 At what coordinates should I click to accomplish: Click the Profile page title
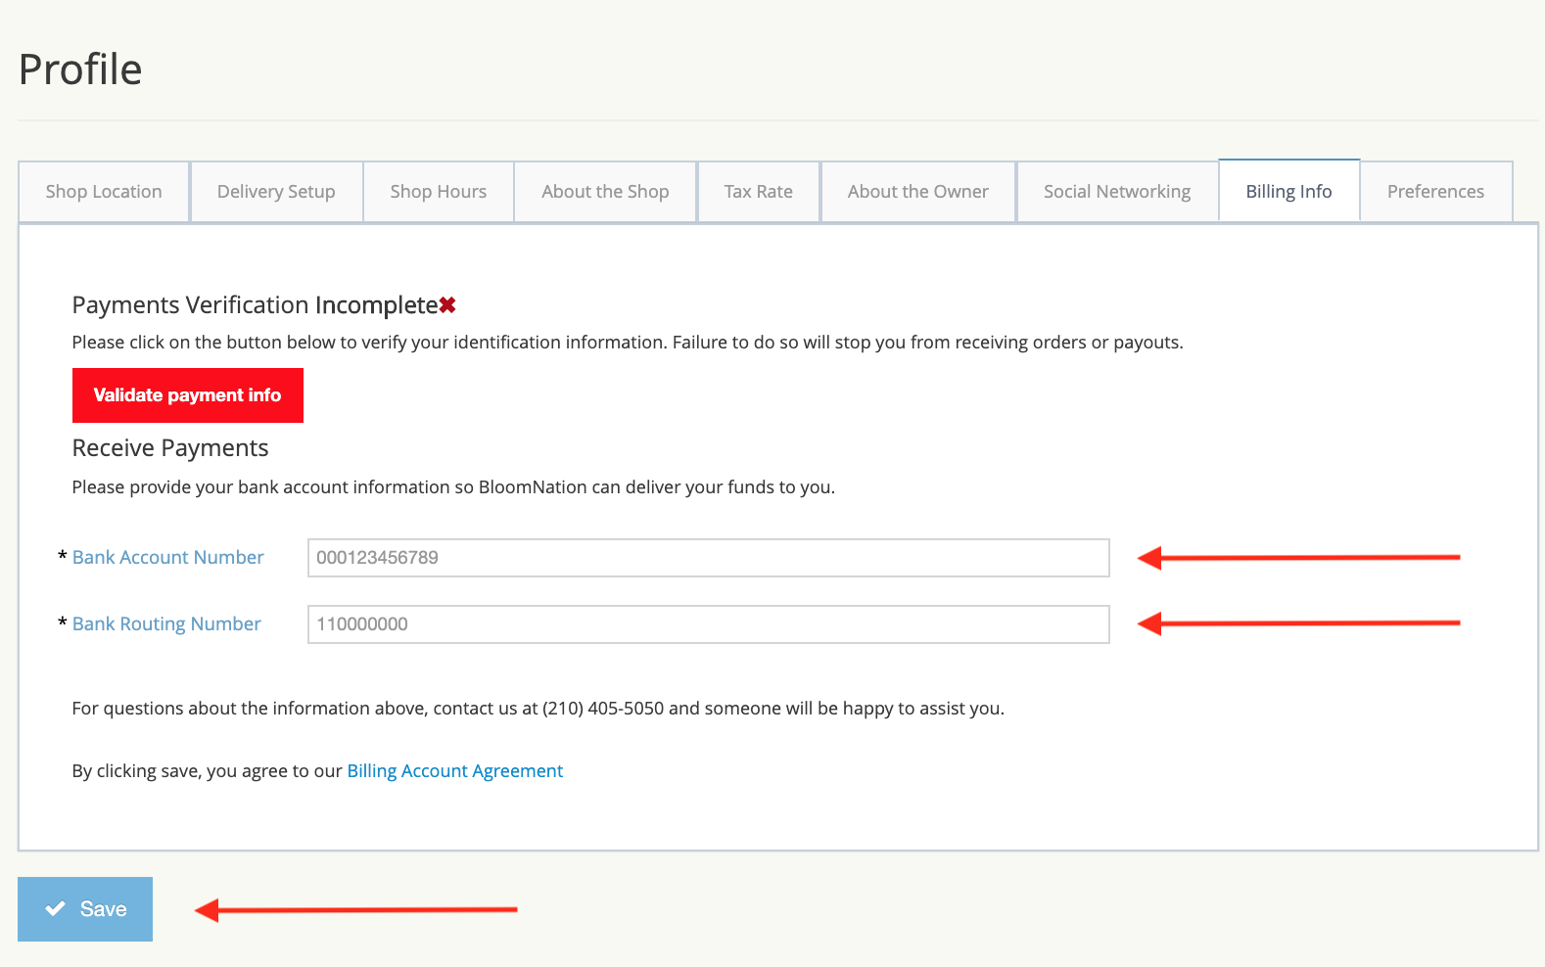[80, 69]
